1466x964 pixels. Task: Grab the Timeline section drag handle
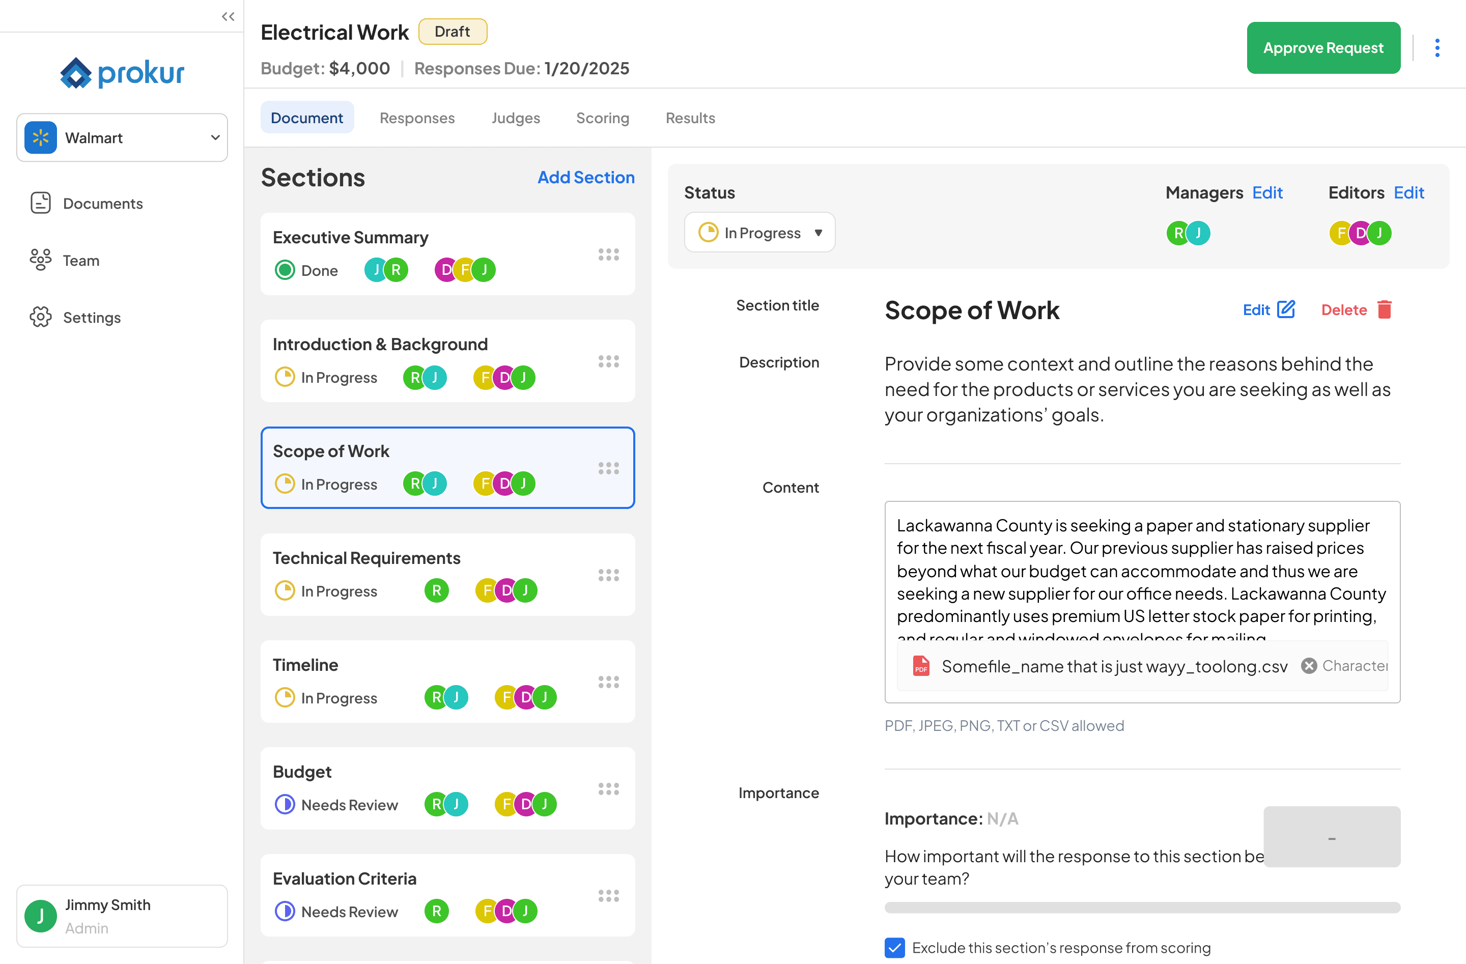(608, 682)
